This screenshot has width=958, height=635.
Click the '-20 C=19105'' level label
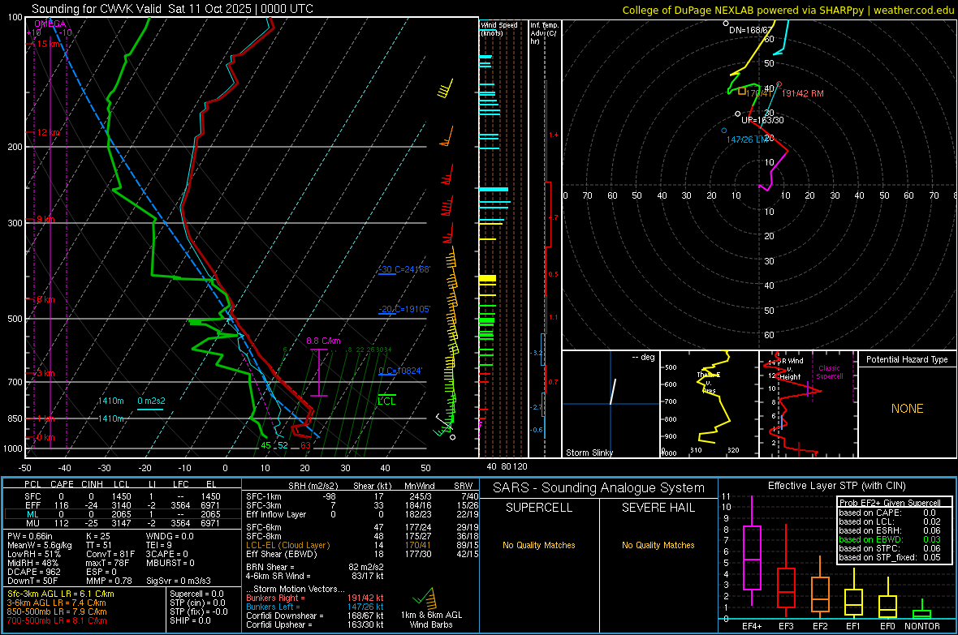pyautogui.click(x=404, y=309)
